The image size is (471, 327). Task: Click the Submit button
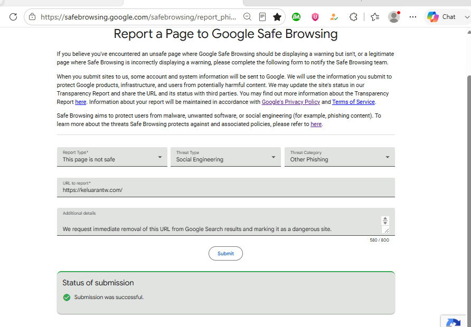[225, 254]
